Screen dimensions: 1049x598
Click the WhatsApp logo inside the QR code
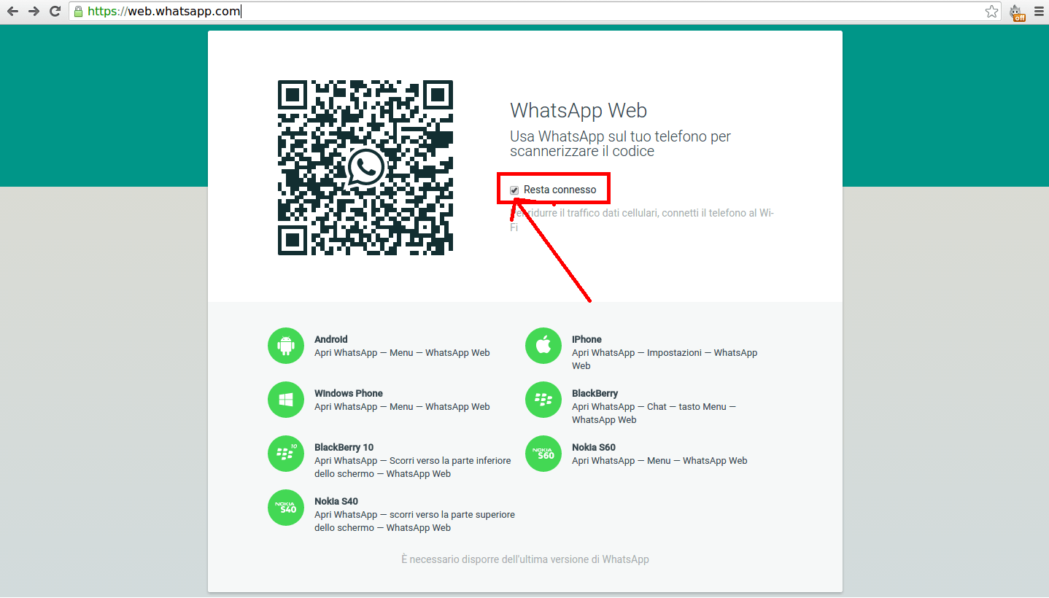pos(365,168)
